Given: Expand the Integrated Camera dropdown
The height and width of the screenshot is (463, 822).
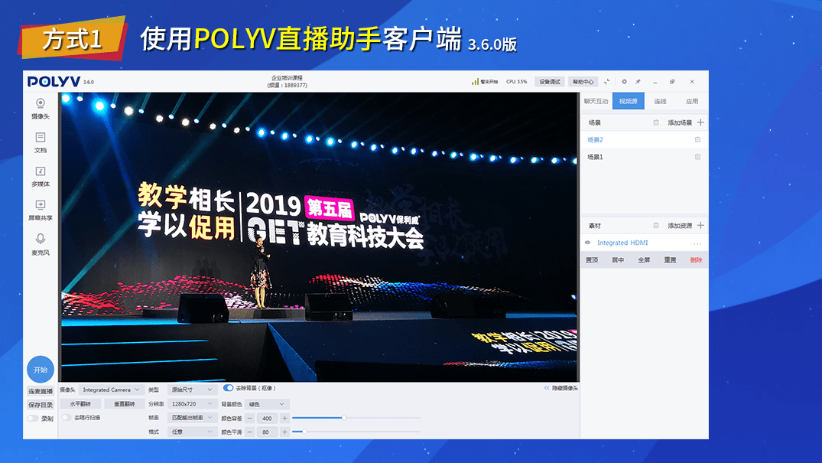Looking at the screenshot, I should [112, 390].
